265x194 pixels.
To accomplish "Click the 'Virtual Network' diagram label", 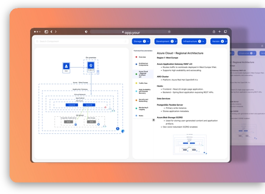I will (x=80, y=94).
